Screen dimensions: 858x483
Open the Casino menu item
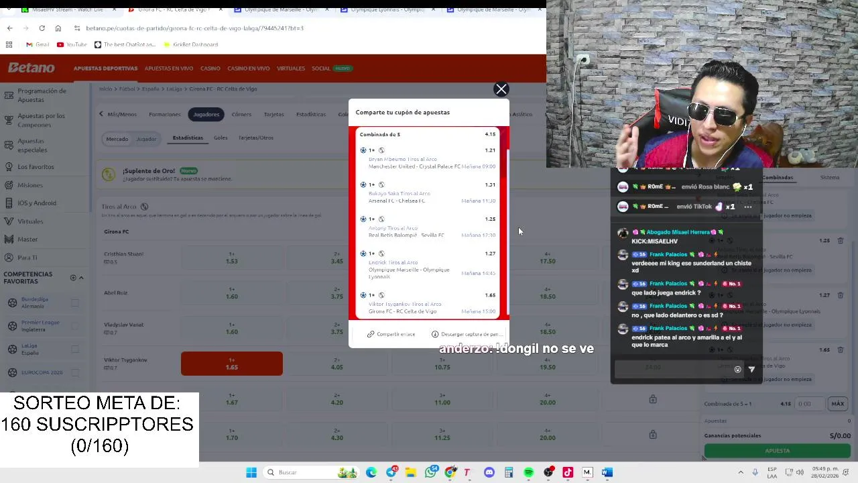click(210, 68)
